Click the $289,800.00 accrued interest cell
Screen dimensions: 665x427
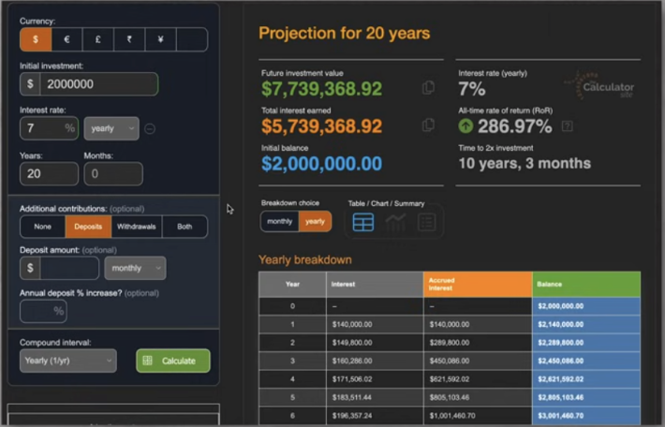[x=478, y=343]
